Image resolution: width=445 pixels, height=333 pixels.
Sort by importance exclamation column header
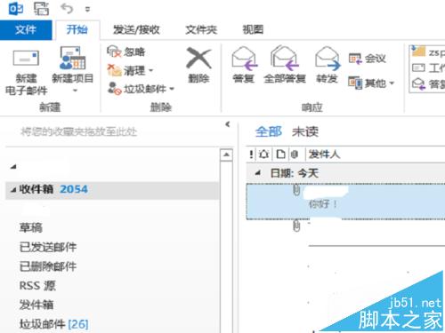click(251, 154)
